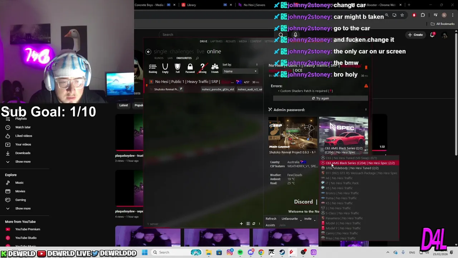This screenshot has width=458, height=258.
Task: Open the Sort by Name dropdown
Action: coord(240,71)
